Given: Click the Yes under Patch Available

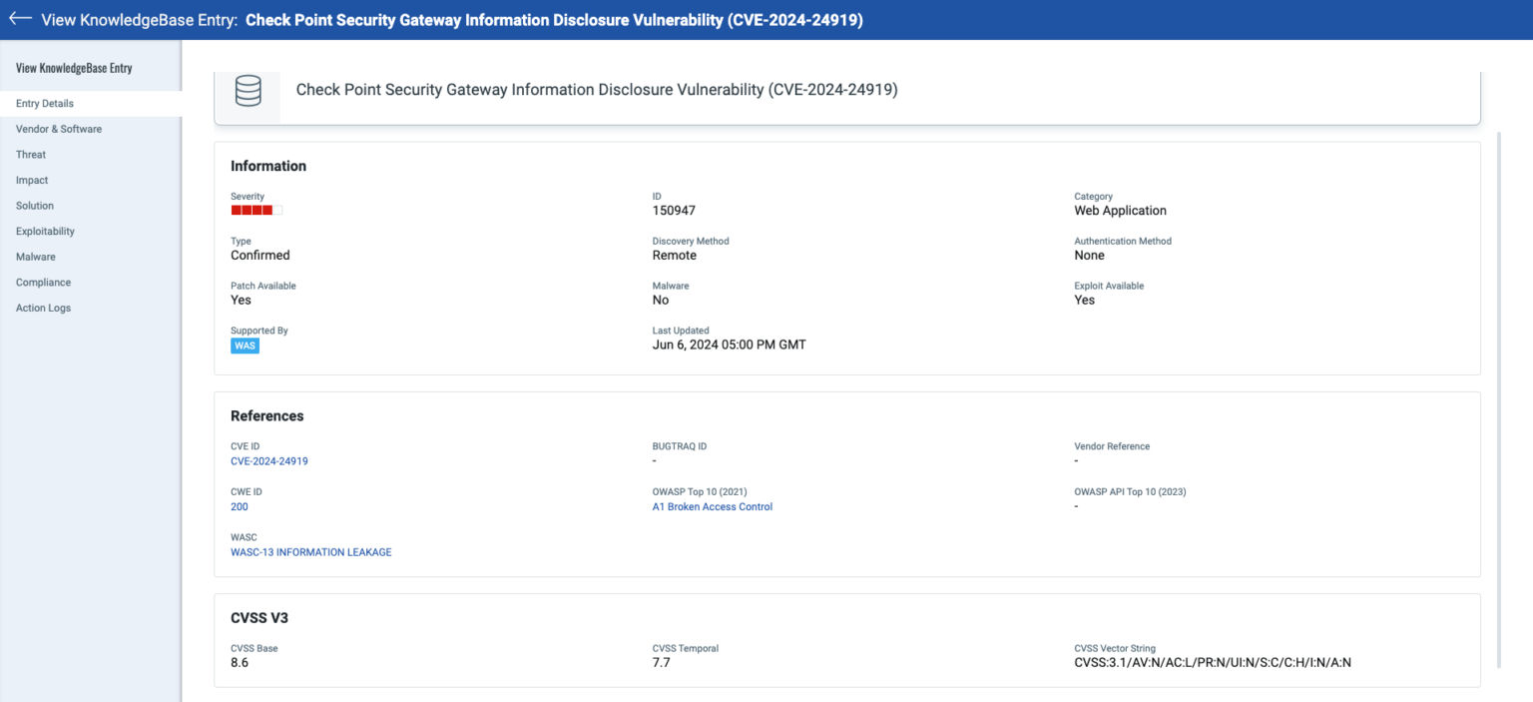Looking at the screenshot, I should [x=242, y=301].
